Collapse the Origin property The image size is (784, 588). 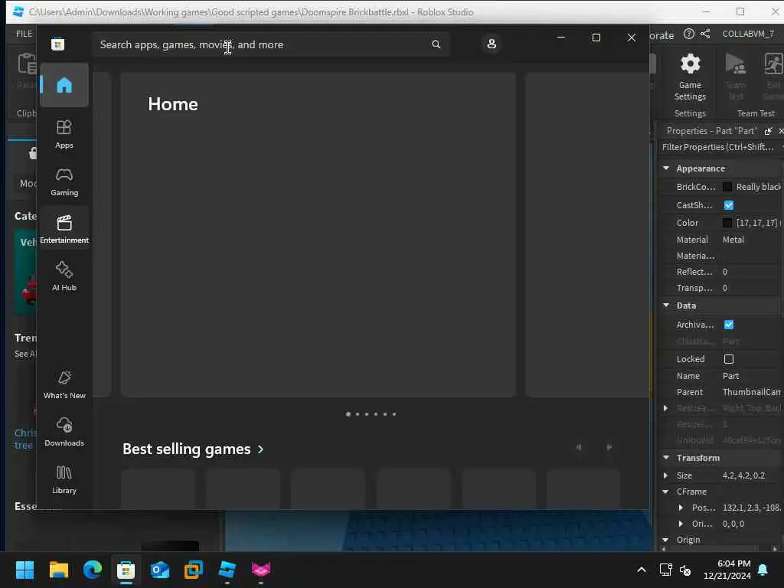pyautogui.click(x=665, y=540)
